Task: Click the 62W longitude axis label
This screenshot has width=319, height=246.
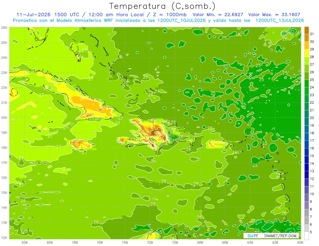Action: tap(275, 242)
